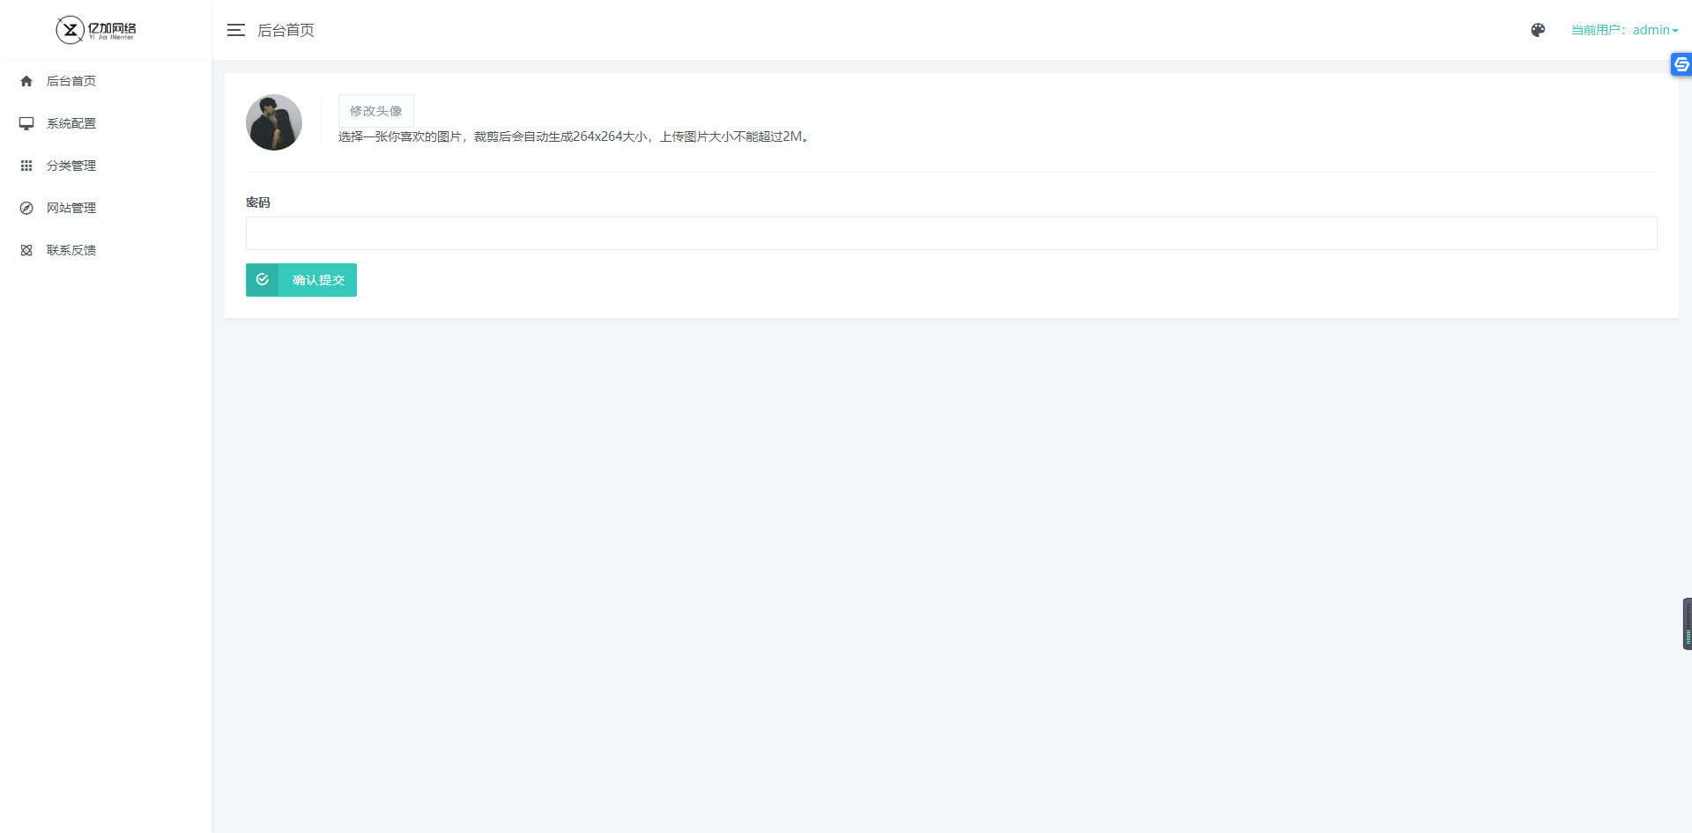The height and width of the screenshot is (833, 1692).
Task: Click the round user avatar image
Action: click(x=274, y=122)
